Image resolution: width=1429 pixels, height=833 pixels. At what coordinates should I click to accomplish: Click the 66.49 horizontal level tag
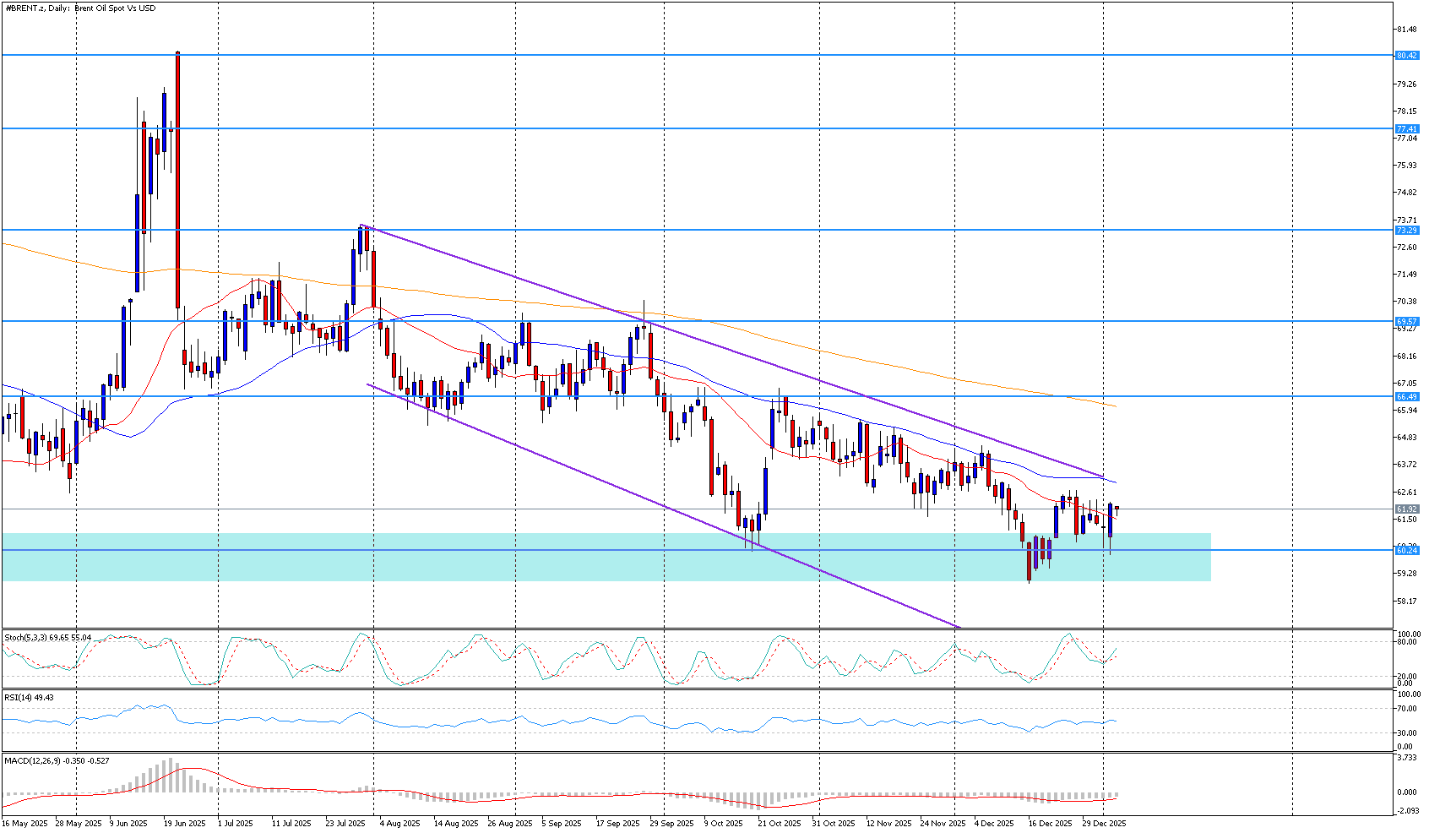click(x=1406, y=397)
